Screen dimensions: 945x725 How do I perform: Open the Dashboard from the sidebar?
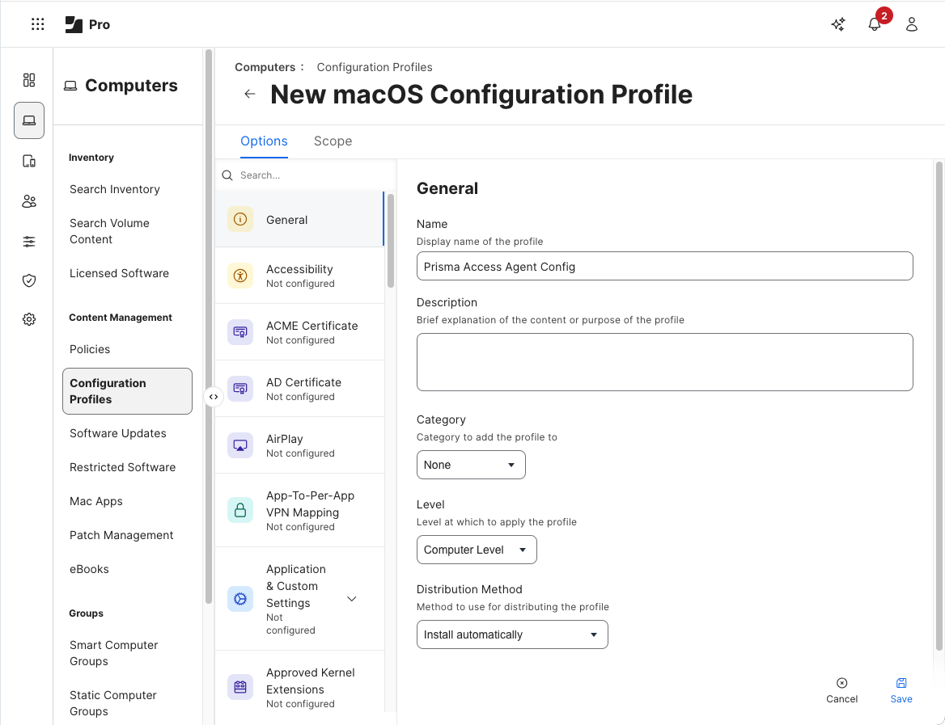point(29,80)
